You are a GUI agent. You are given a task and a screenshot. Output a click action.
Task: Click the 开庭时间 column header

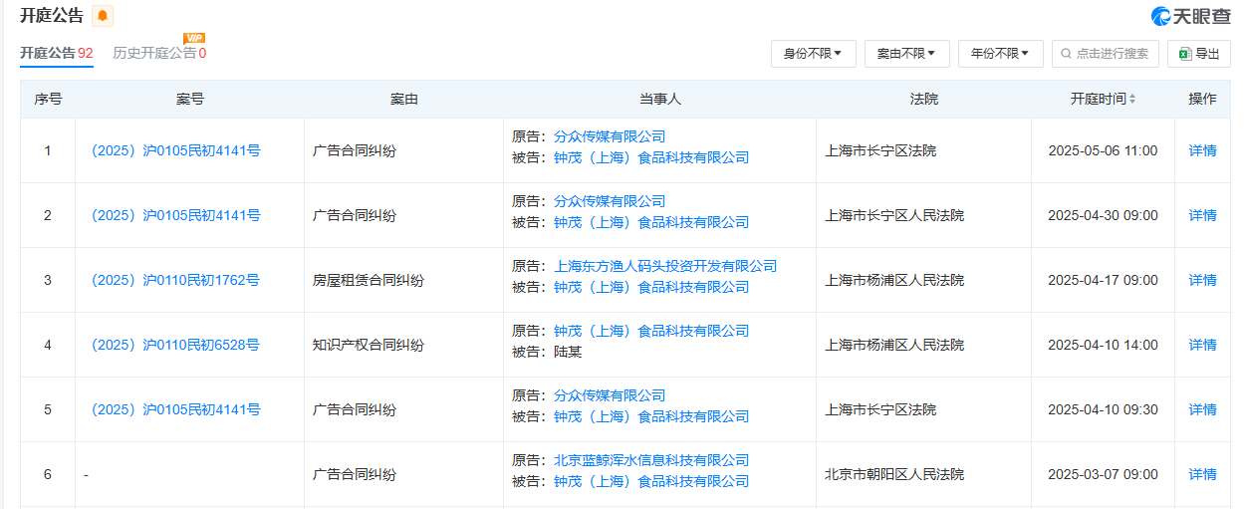click(1098, 100)
